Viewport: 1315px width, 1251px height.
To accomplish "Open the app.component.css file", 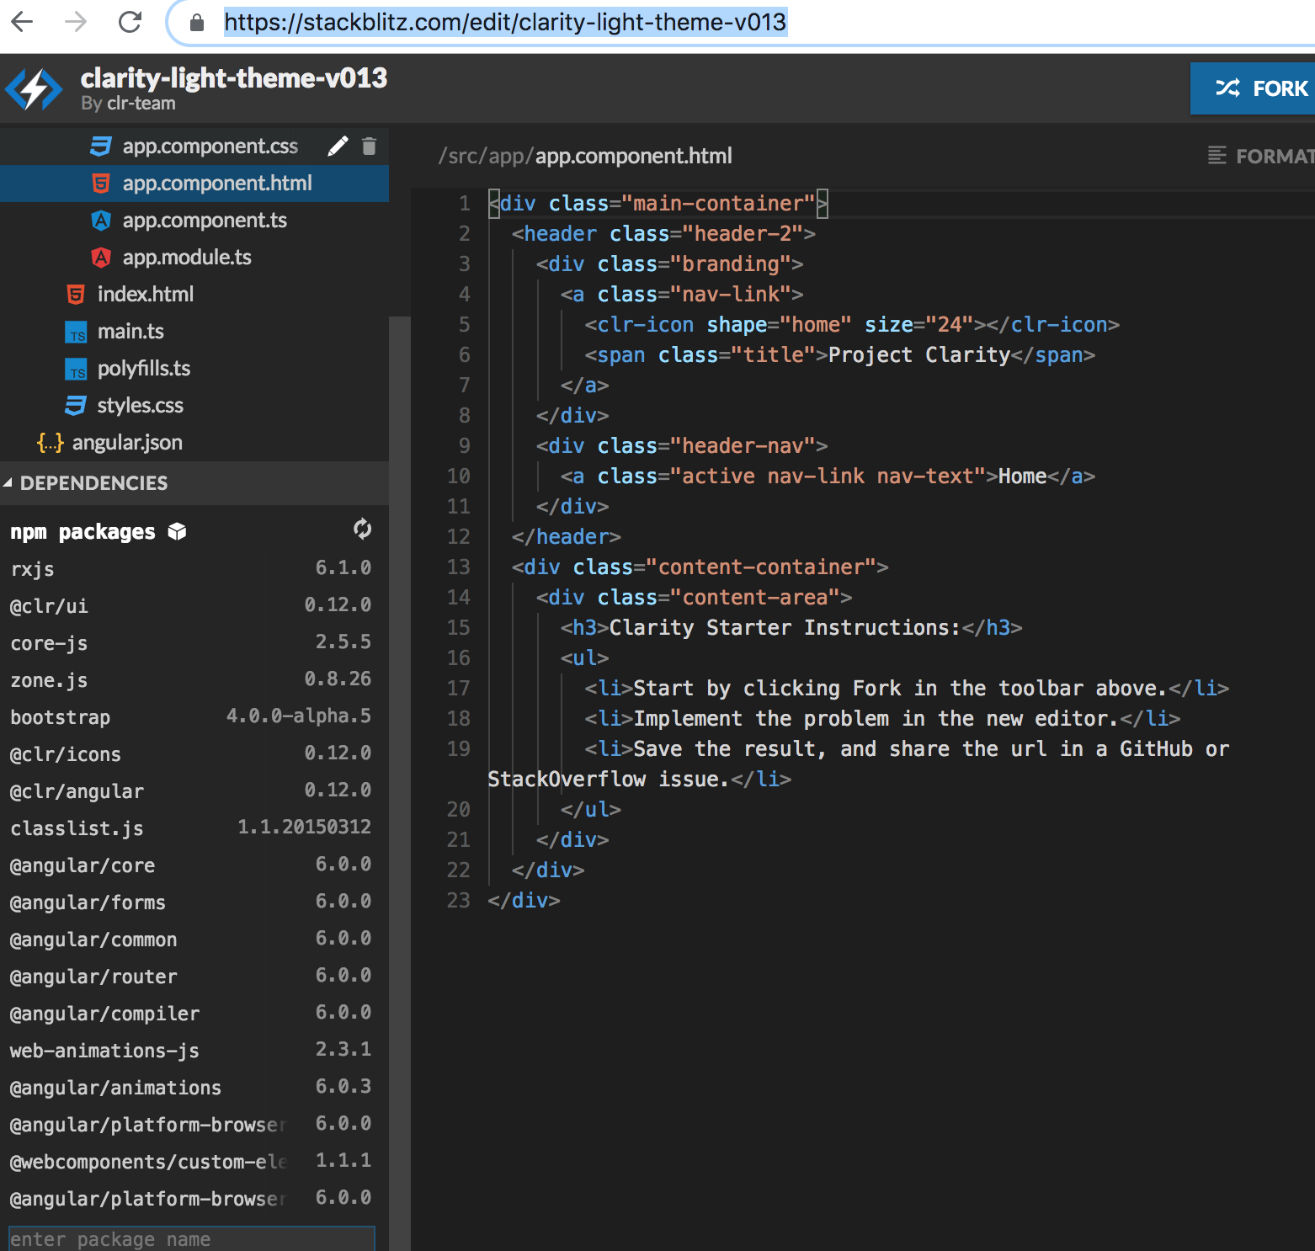I will click(210, 146).
